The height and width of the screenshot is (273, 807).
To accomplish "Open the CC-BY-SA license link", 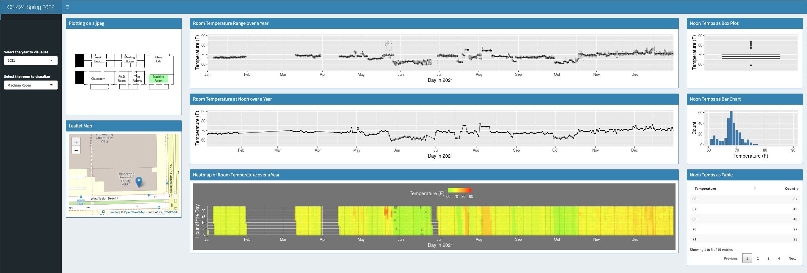I will [x=170, y=212].
